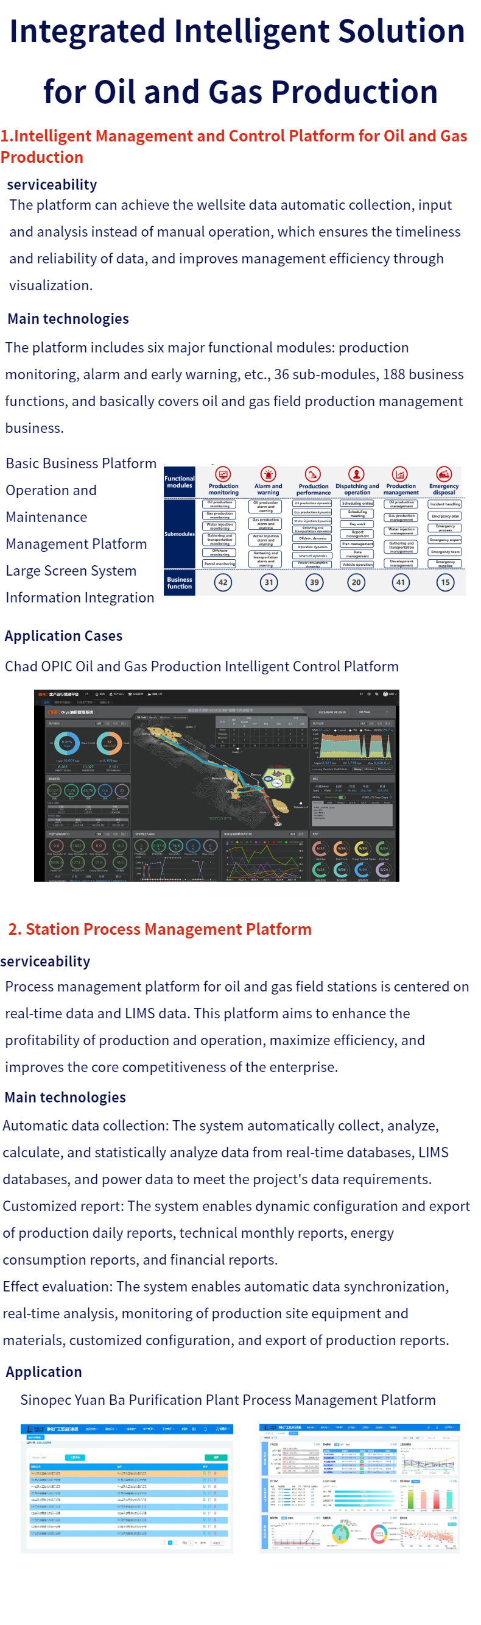Image resolution: width=481 pixels, height=1625 pixels.
Task: Click the Dispatching and operation worker icon
Action: 356,474
